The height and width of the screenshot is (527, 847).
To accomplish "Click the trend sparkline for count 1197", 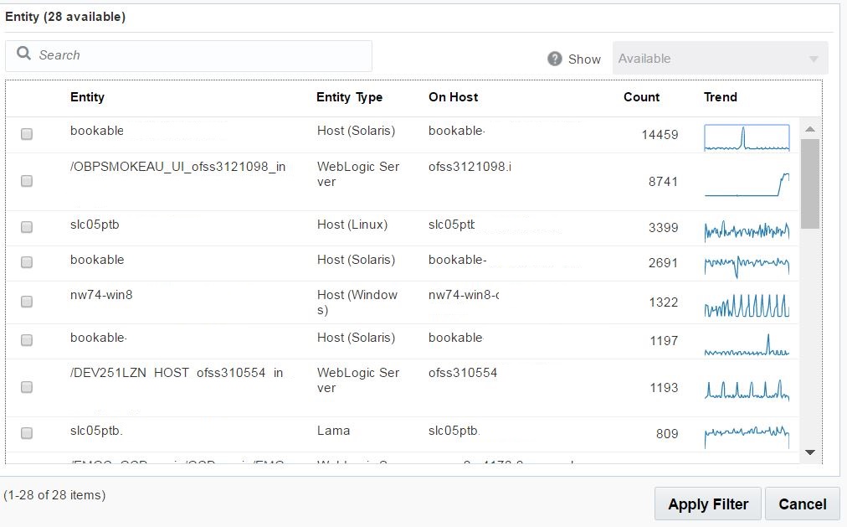I will coord(747,345).
